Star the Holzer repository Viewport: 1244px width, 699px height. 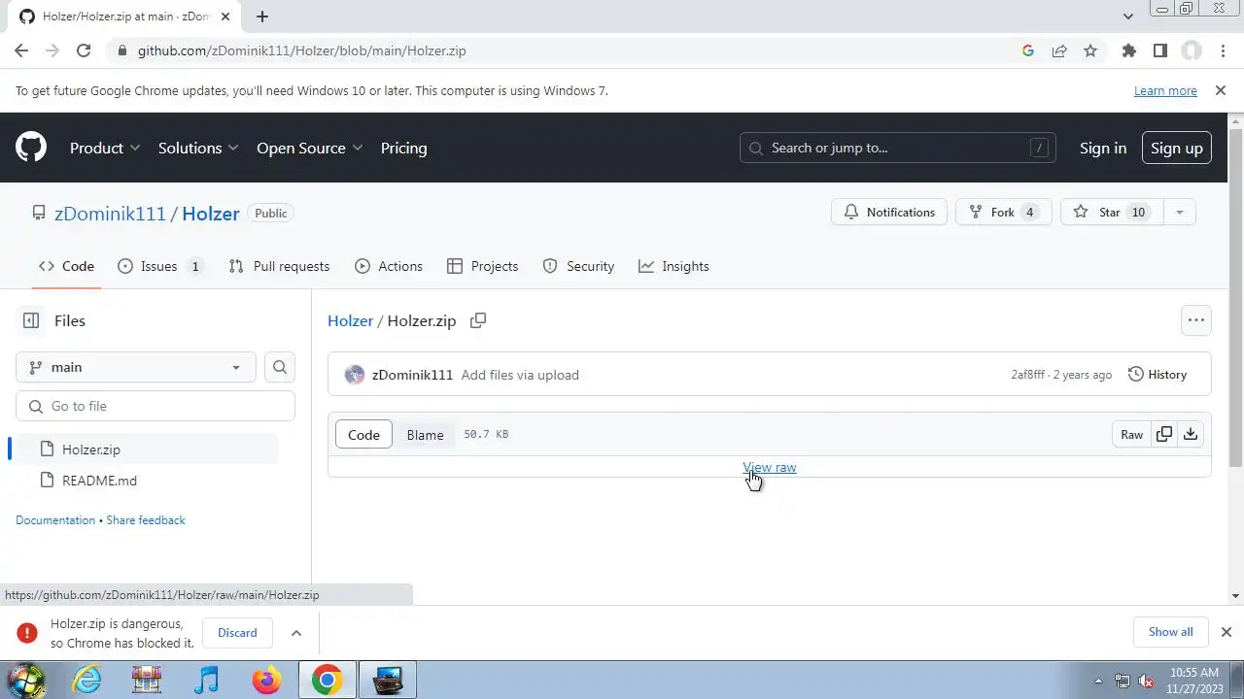pos(1111,212)
